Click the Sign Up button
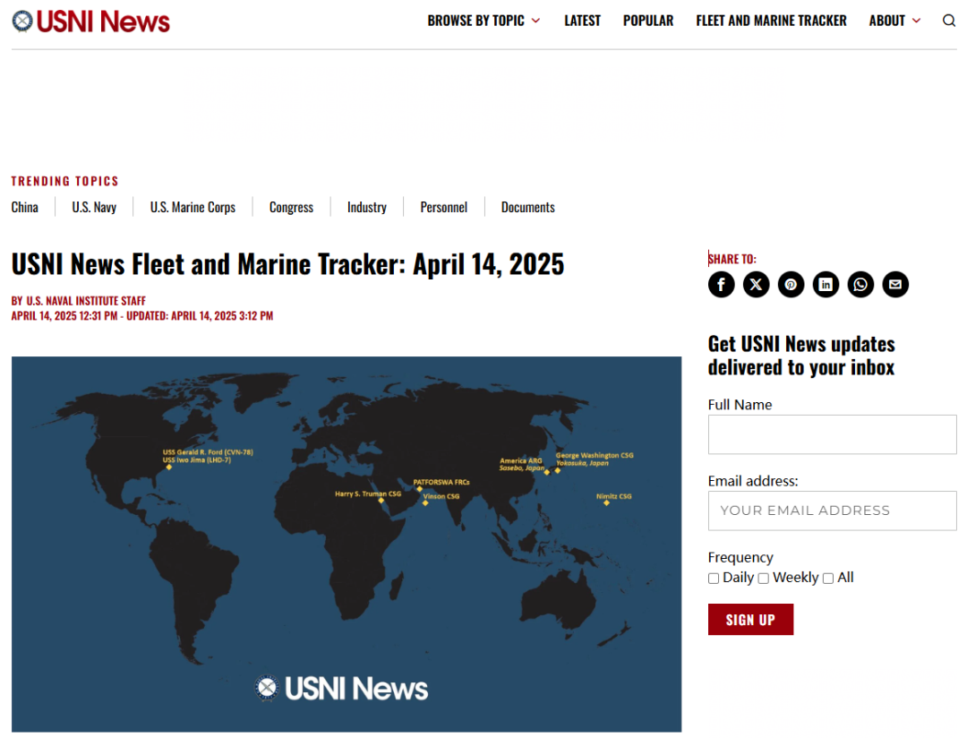The width and height of the screenshot is (967, 738). click(750, 620)
